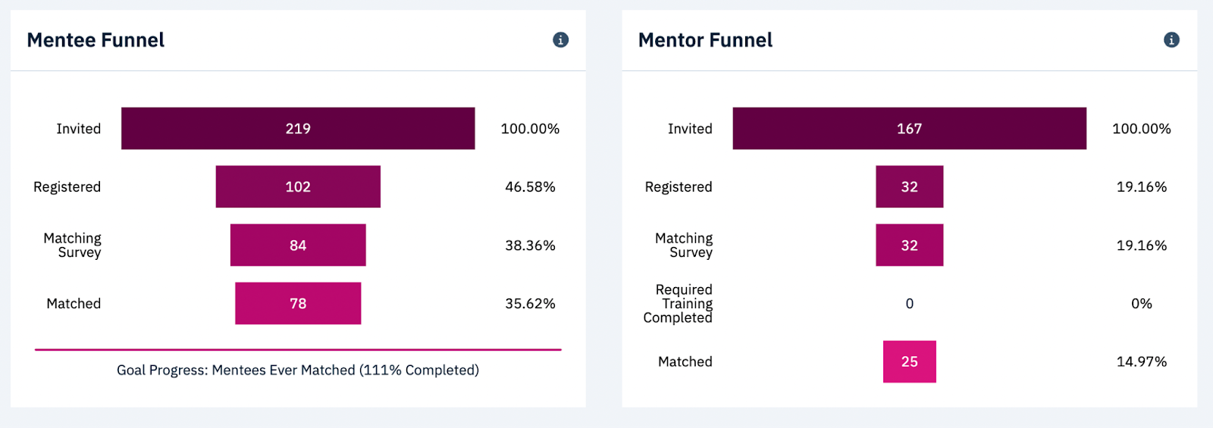Click the Goal Progress progress line

298,350
